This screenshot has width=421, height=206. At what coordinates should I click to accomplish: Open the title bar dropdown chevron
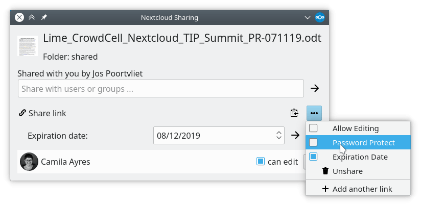coord(308,17)
